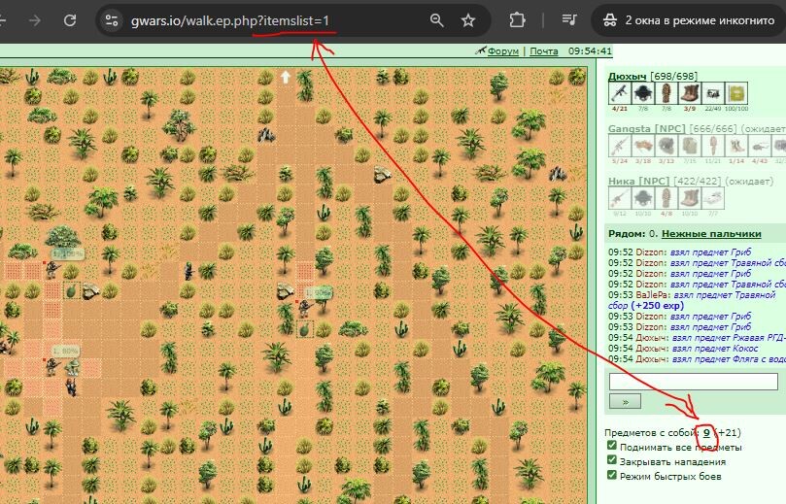Open the Chrome extensions puzzle icon
Image resolution: width=786 pixels, height=504 pixels.
(x=517, y=20)
